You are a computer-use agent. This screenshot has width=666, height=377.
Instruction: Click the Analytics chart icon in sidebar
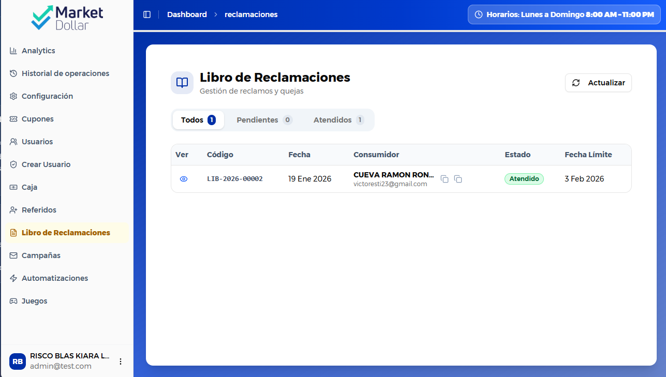(x=13, y=51)
